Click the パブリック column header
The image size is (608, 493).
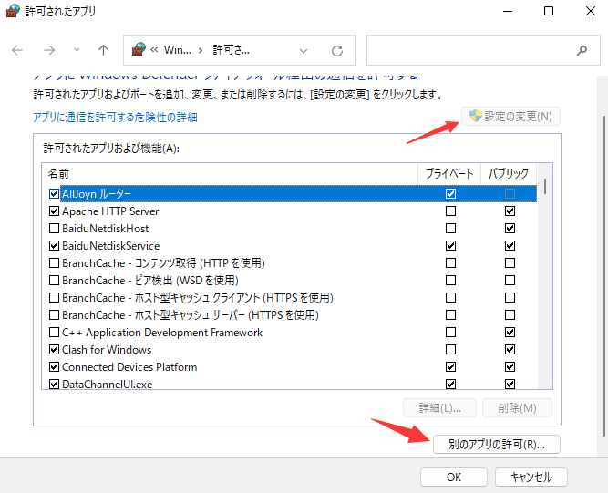click(x=509, y=174)
